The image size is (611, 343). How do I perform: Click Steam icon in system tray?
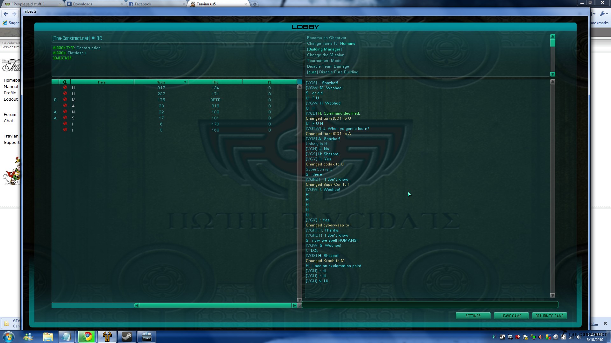click(502, 337)
